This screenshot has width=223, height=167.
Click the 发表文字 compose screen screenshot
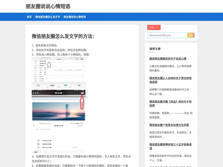click(x=59, y=138)
